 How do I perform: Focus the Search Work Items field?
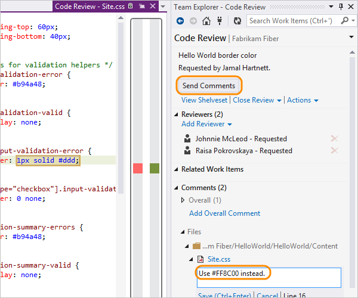coord(294,21)
